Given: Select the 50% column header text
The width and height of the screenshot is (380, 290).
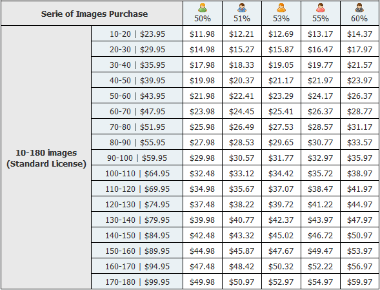Looking at the screenshot, I should pyautogui.click(x=203, y=19).
